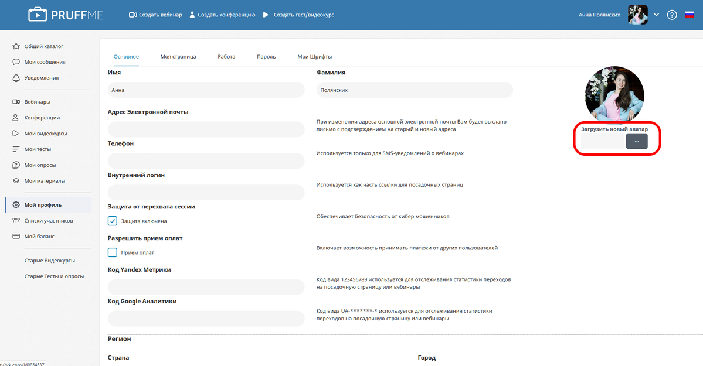Viewport: 703px width, 366px height.
Task: Open Конференции in the sidebar
Action: pos(42,117)
